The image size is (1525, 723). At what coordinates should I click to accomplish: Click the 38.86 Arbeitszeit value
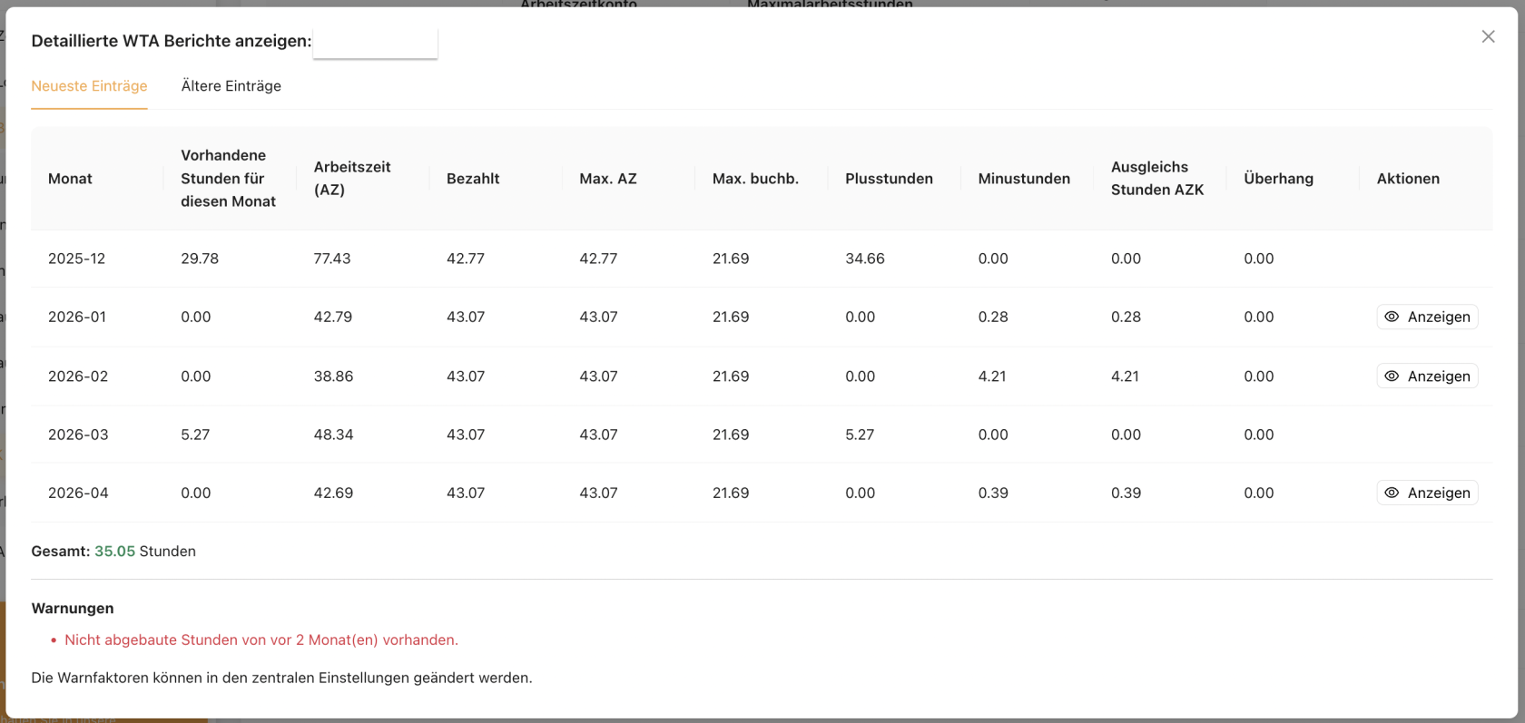click(333, 376)
